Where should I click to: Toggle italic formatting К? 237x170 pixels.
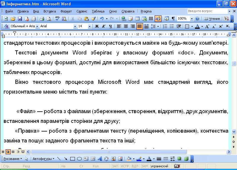coord(103,26)
